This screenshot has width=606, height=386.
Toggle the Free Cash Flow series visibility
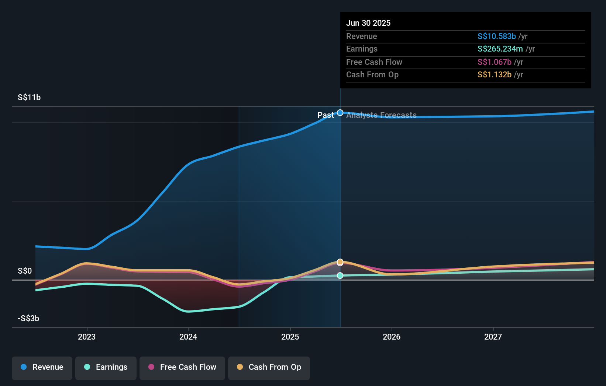(x=182, y=368)
